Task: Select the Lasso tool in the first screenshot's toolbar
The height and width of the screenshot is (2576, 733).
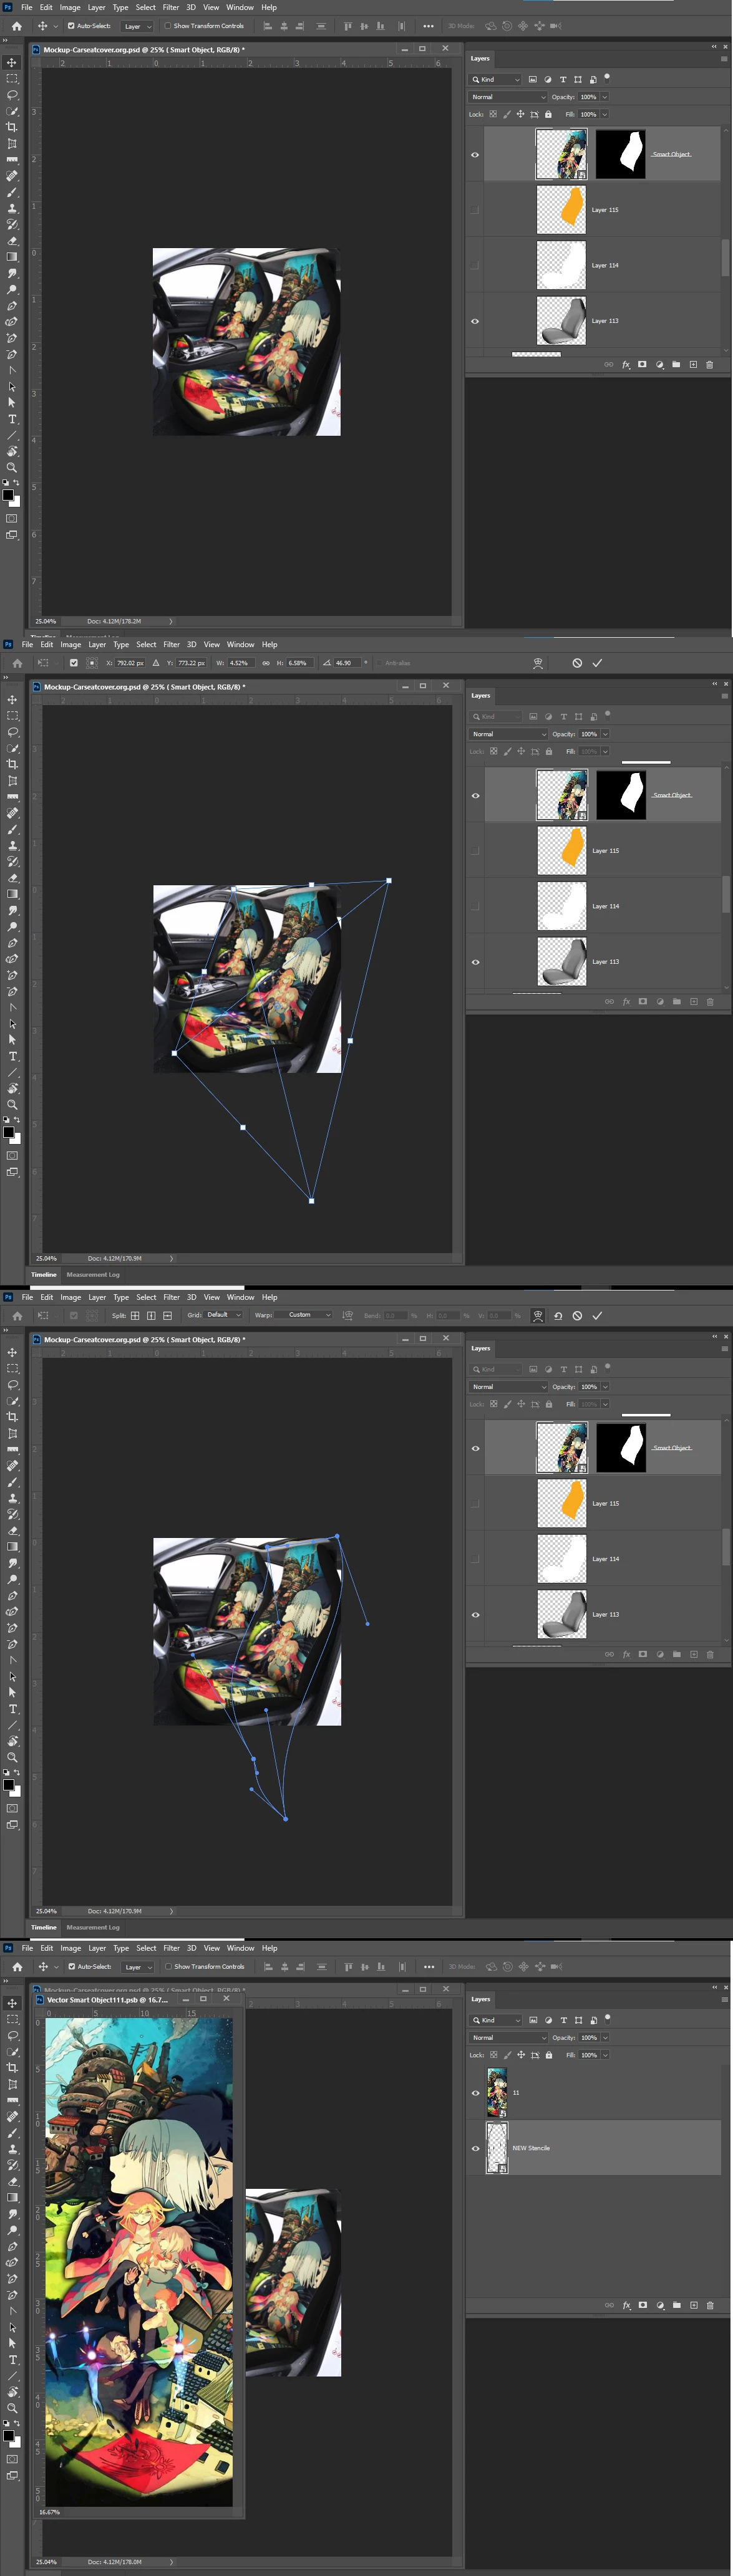Action: (12, 95)
